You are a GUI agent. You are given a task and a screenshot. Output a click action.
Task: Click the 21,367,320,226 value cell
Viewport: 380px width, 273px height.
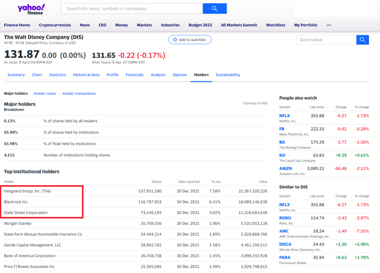point(253,191)
